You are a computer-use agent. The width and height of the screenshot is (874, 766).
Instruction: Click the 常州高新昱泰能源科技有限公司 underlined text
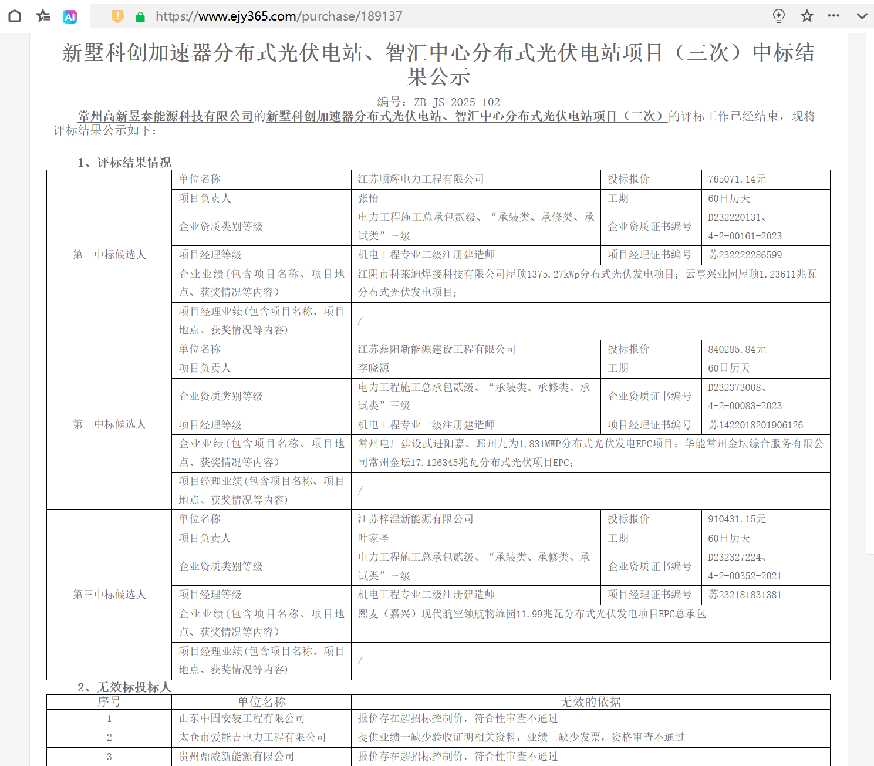tap(166, 116)
